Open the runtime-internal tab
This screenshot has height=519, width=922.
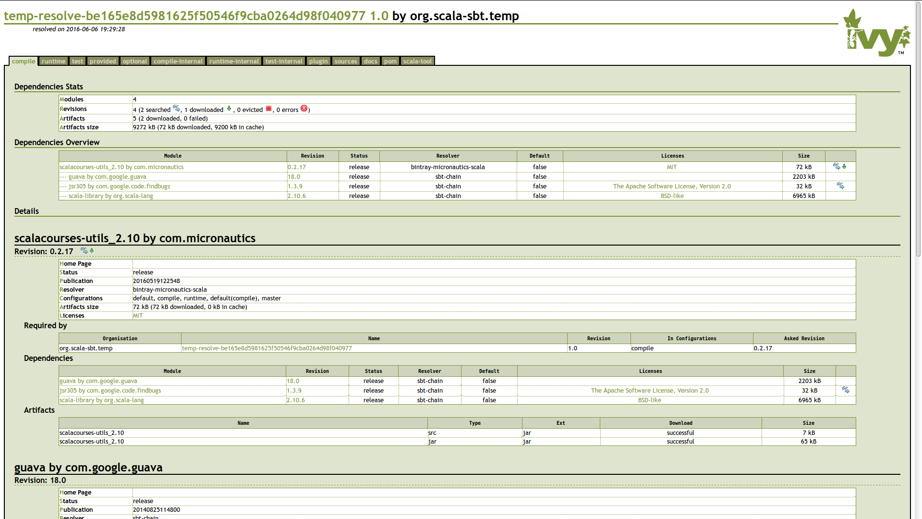(234, 61)
